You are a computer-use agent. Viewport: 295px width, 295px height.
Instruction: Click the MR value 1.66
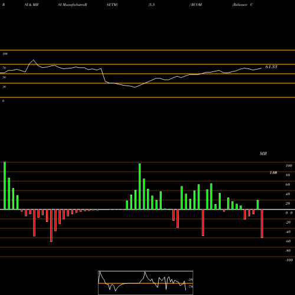[x=273, y=173]
